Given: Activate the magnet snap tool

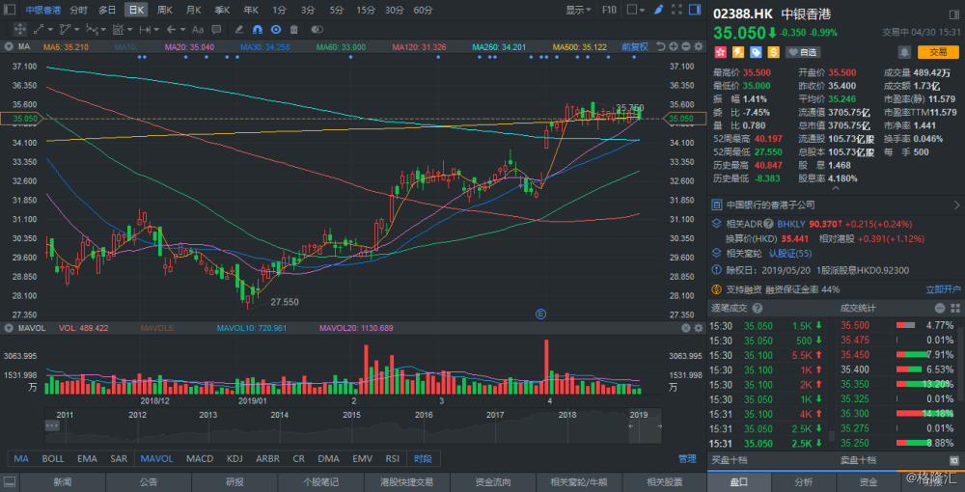Looking at the screenshot, I should [x=260, y=29].
